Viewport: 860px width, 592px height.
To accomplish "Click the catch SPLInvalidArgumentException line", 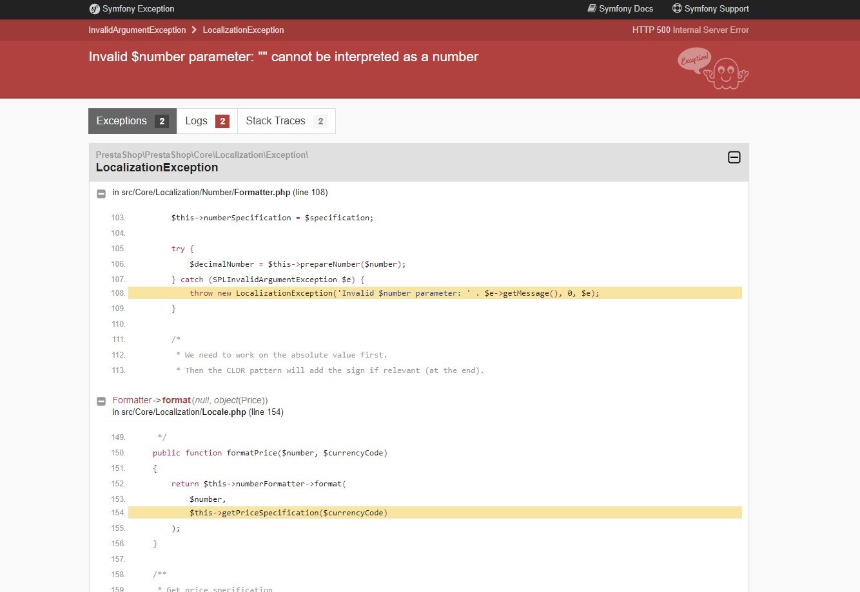I will click(268, 280).
